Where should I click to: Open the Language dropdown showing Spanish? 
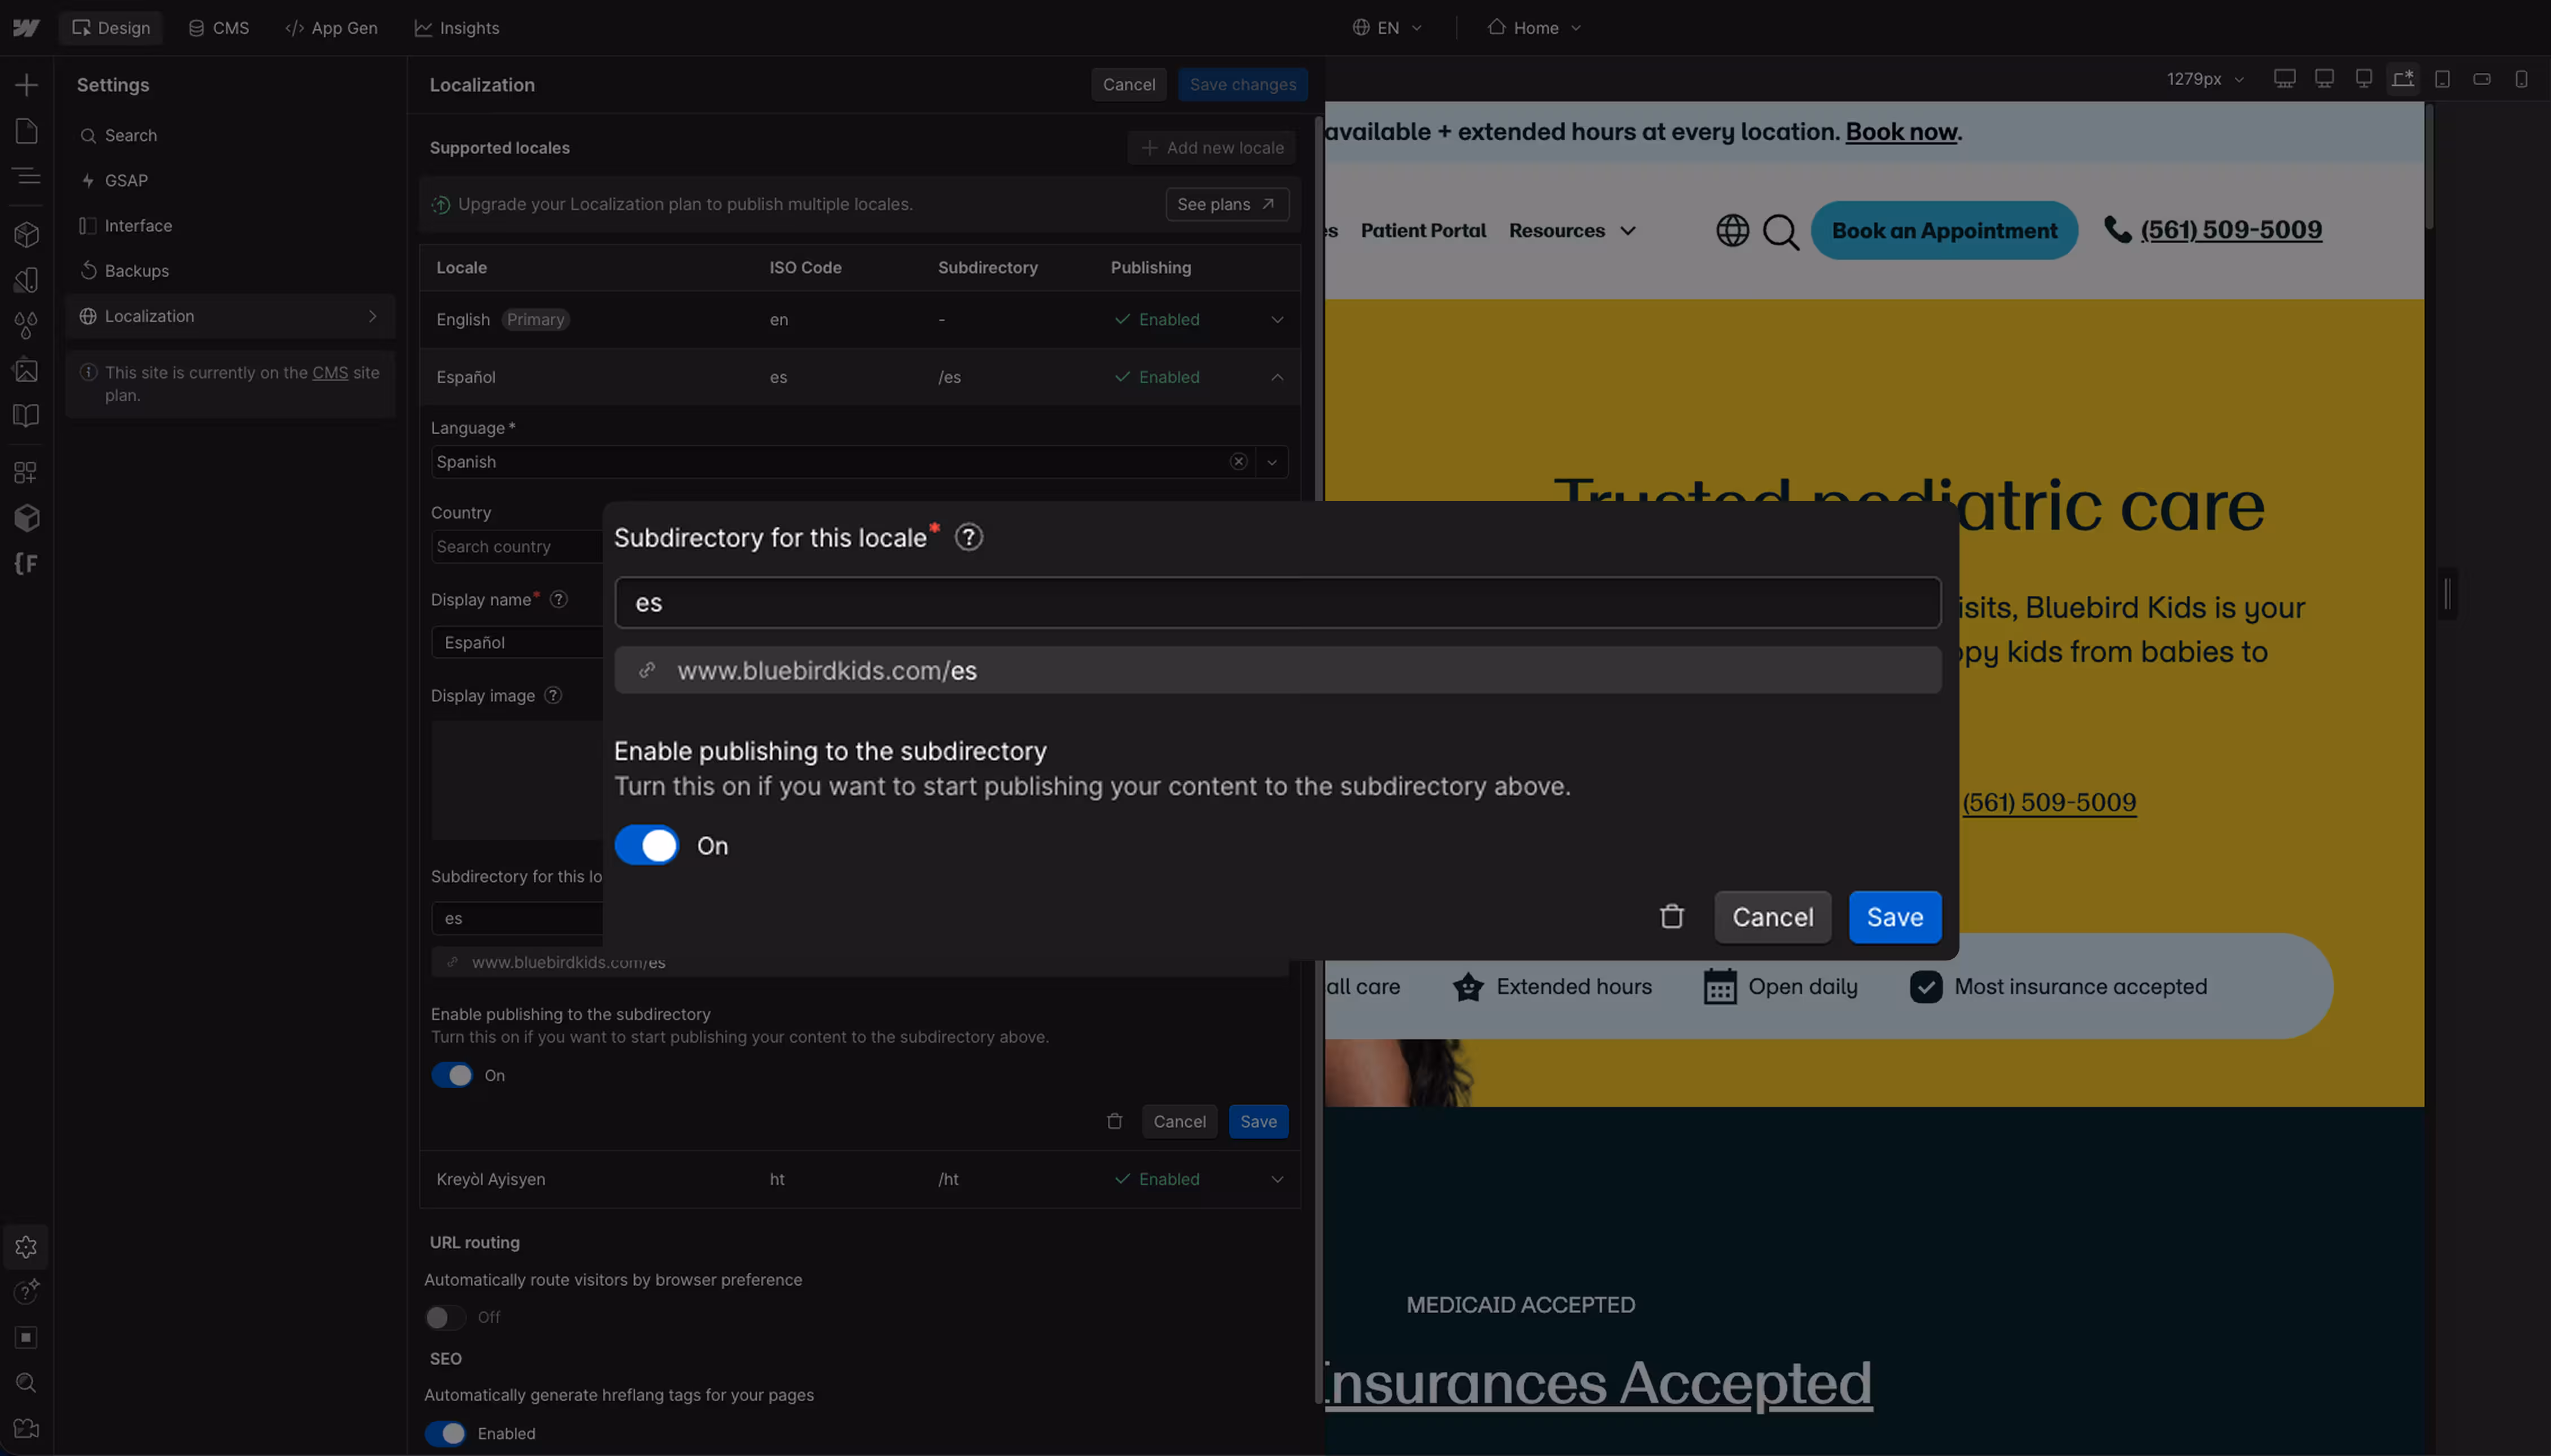(x=1271, y=461)
